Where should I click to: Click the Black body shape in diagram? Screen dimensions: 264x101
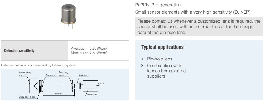point(35,86)
